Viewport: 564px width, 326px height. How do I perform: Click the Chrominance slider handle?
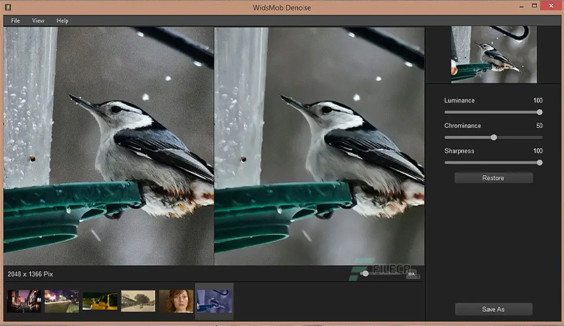click(x=494, y=137)
